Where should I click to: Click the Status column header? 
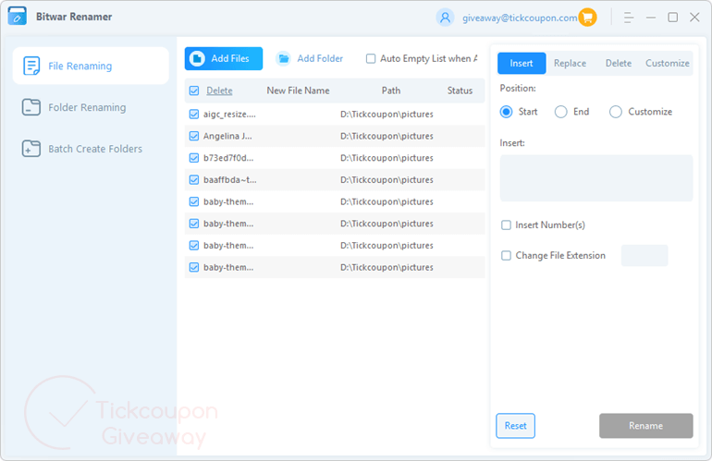coord(460,91)
